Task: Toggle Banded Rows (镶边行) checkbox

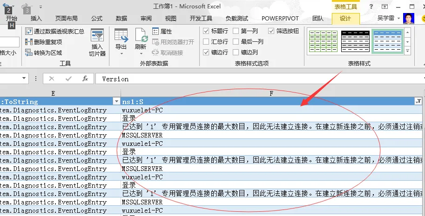Action: (x=206, y=52)
